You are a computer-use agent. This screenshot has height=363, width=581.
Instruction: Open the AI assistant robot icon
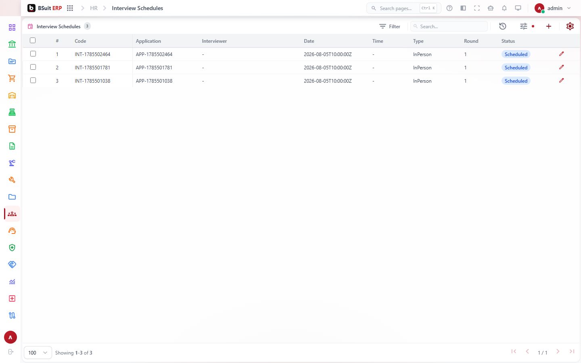click(491, 8)
